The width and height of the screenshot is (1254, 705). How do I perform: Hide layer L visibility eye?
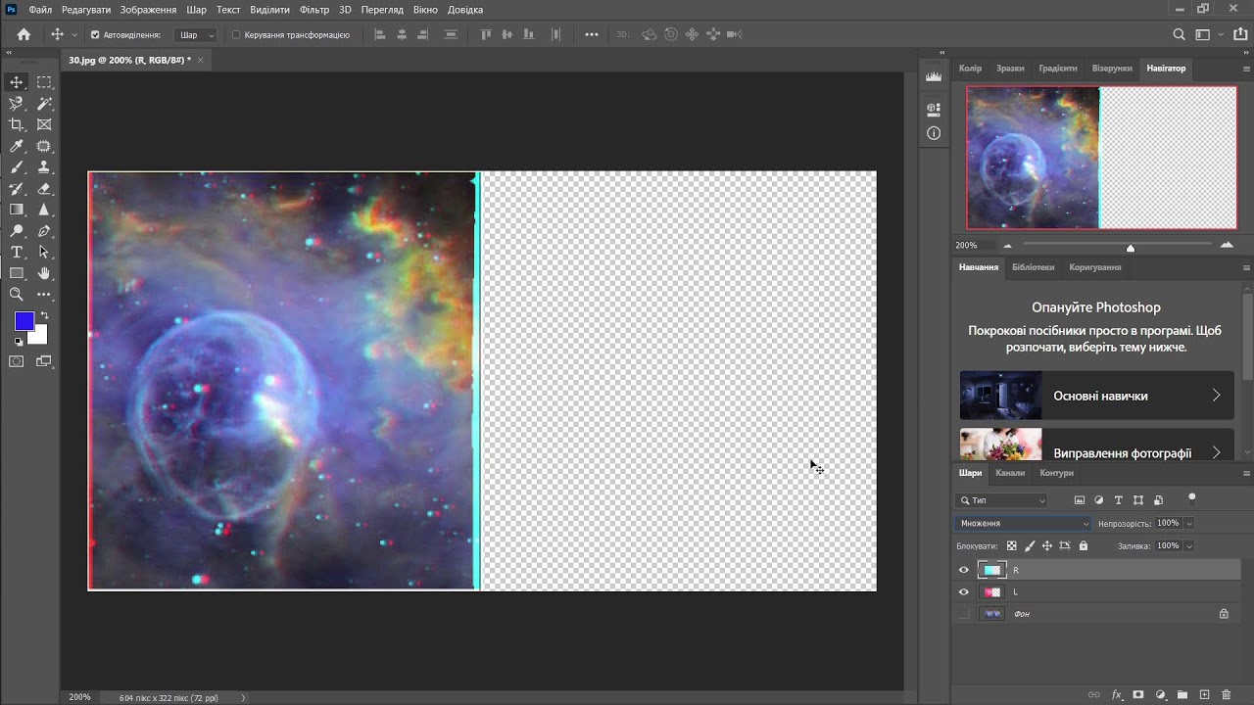tap(963, 592)
